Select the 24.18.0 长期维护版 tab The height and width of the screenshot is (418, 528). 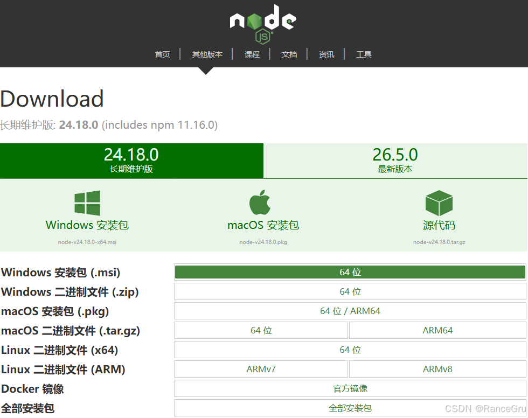click(131, 161)
